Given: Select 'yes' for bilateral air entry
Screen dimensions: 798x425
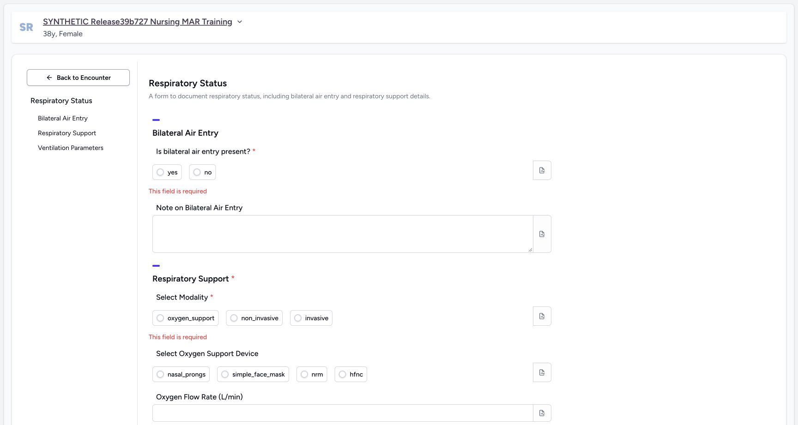Looking at the screenshot, I should click(x=167, y=172).
